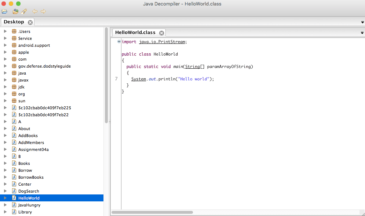The width and height of the screenshot is (365, 216).
Task: Click the AddMembers class file icon
Action: pyautogui.click(x=14, y=143)
